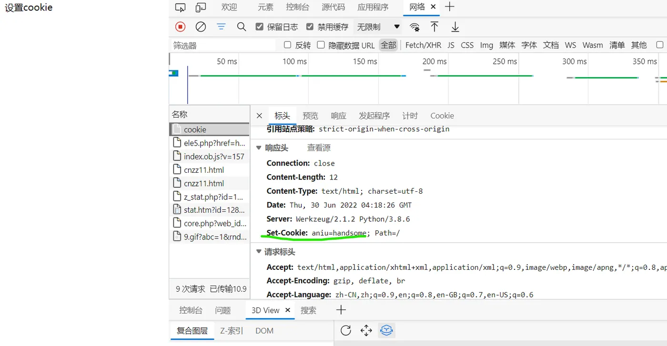This screenshot has height=346, width=667.
Task: Clear the network log
Action: 201,27
